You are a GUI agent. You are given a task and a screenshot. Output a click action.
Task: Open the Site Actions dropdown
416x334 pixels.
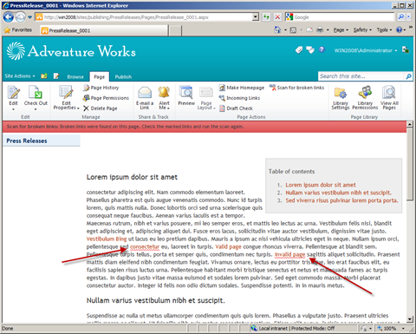pos(20,76)
